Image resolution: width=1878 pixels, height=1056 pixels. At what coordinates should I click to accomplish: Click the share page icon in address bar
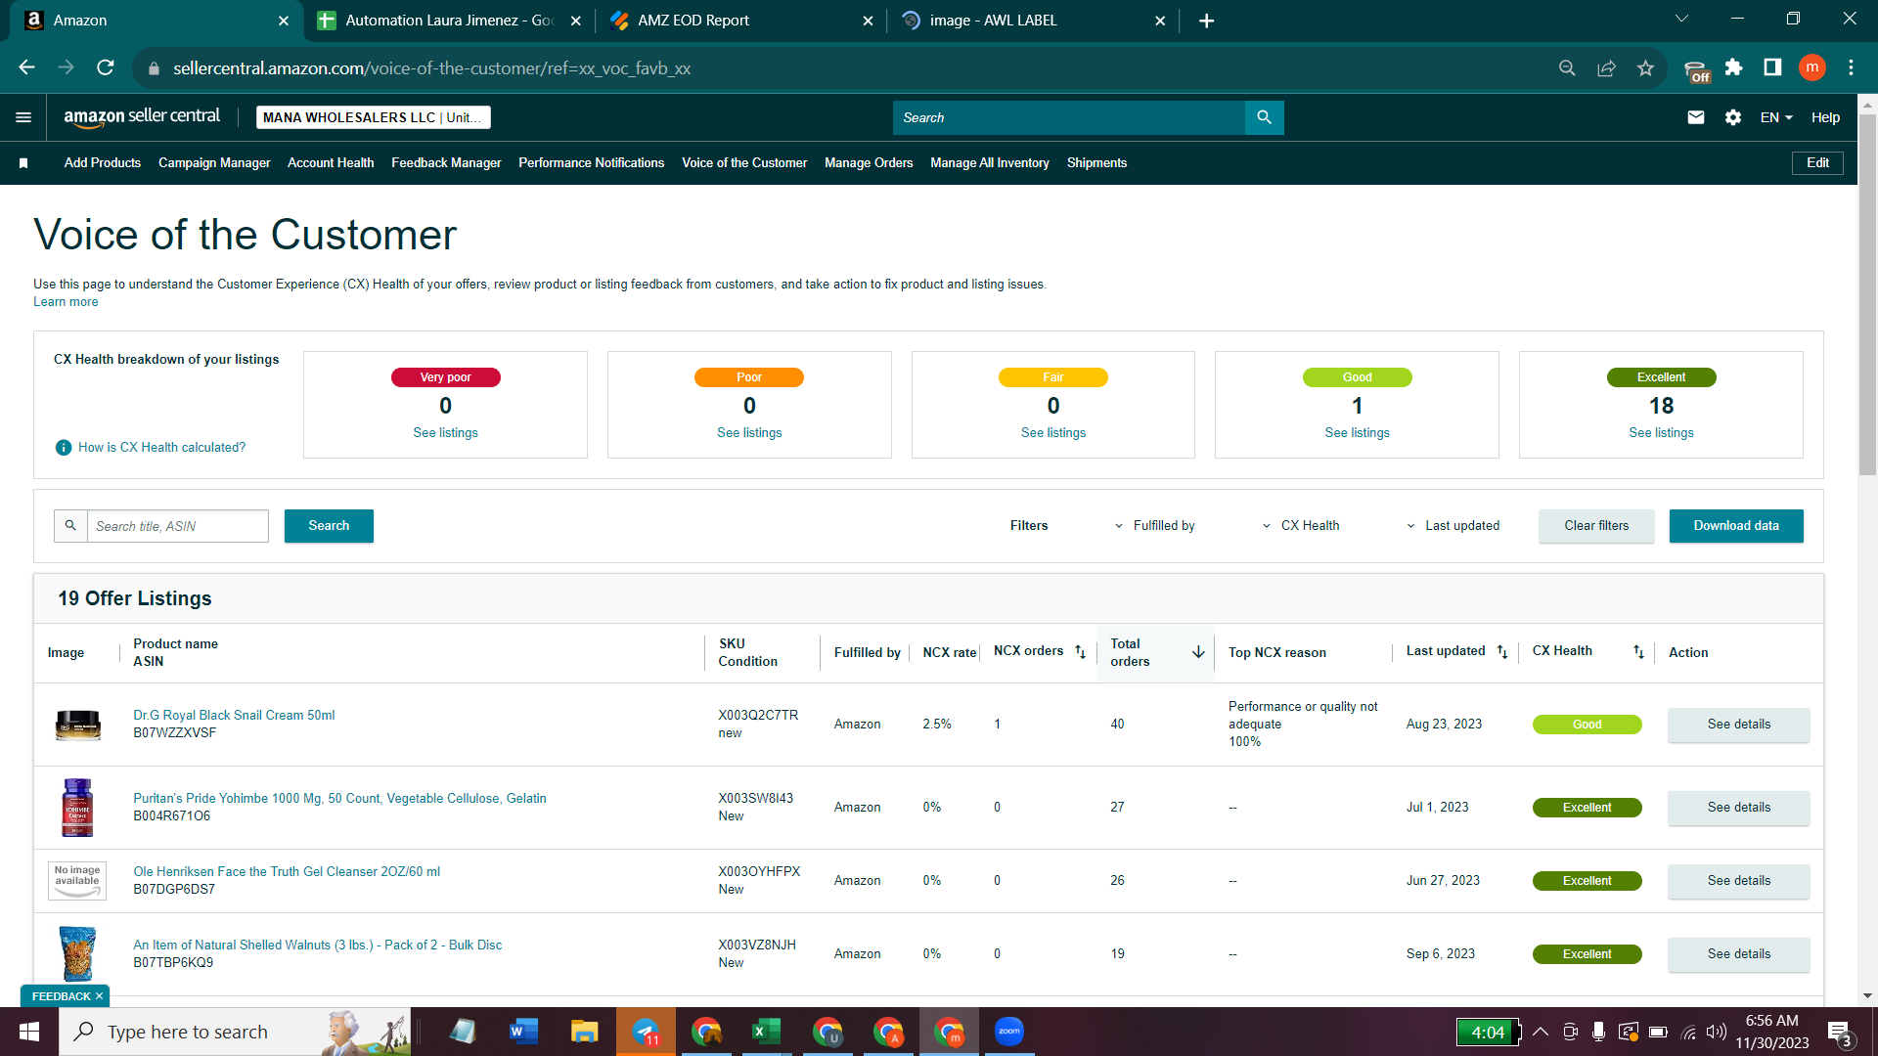[1606, 67]
